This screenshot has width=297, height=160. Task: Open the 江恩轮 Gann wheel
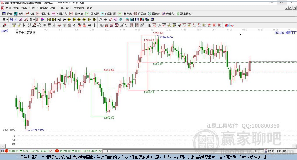pyautogui.click(x=140, y=14)
